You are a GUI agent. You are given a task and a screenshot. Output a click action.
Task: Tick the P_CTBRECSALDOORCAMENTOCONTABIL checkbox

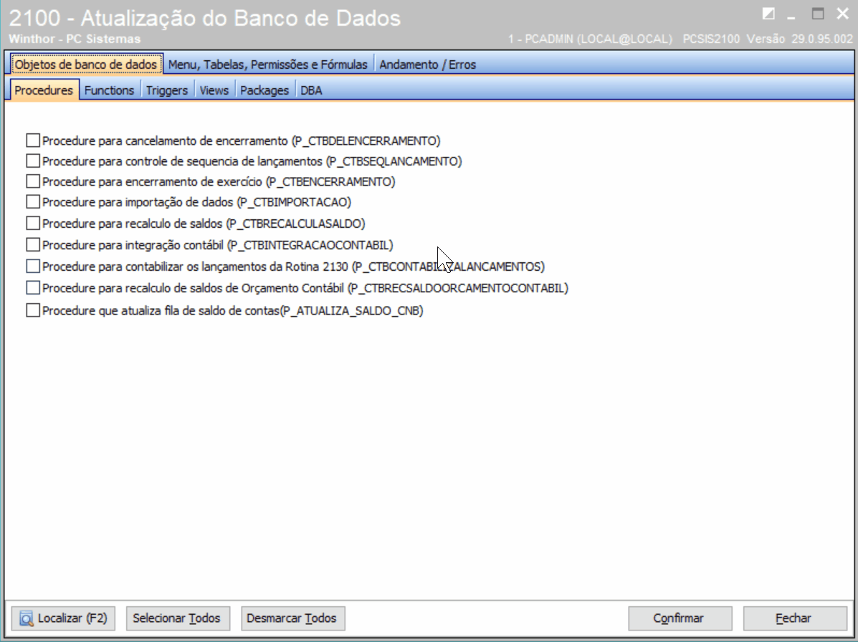[x=33, y=287]
